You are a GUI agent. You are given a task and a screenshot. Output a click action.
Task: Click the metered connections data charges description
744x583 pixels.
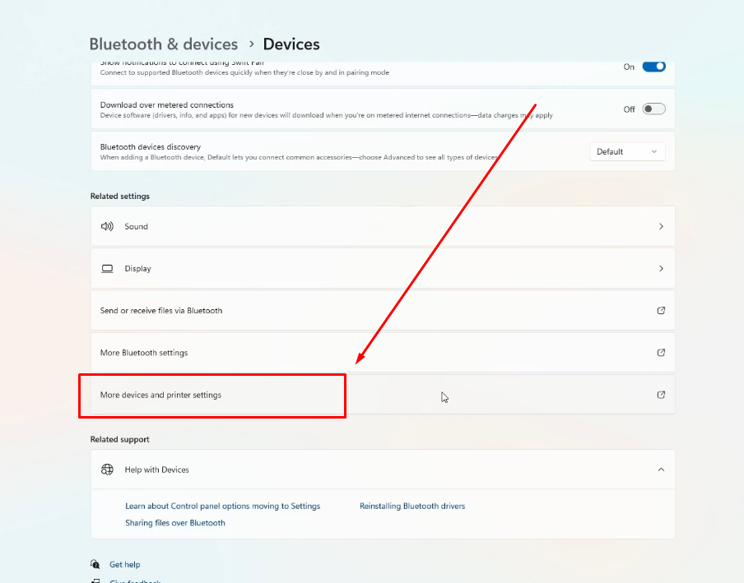[327, 115]
